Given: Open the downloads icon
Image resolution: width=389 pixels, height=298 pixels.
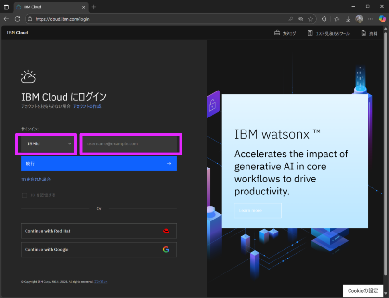Looking at the screenshot, I should [348, 19].
